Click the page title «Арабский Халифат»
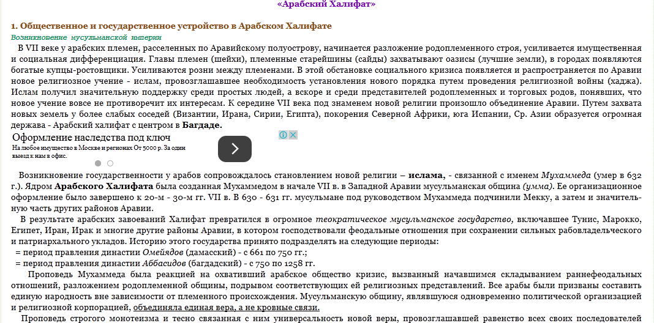Viewport: 654px width, 323px height. 326,4
